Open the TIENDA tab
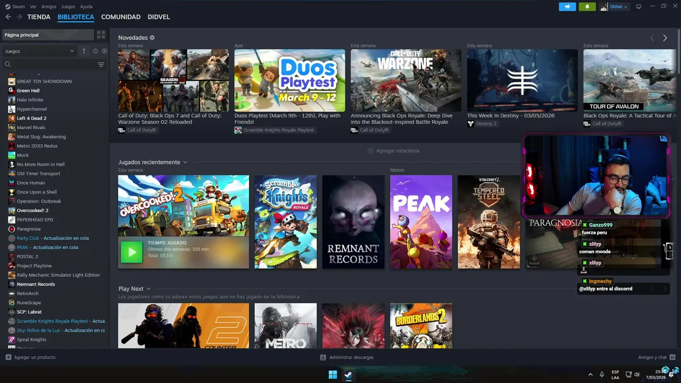Viewport: 681px width, 383px height. 39,17
